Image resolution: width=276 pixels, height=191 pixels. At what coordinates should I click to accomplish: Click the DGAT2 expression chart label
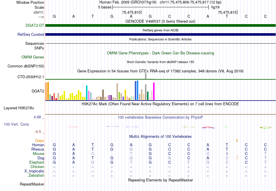[x=38, y=91]
